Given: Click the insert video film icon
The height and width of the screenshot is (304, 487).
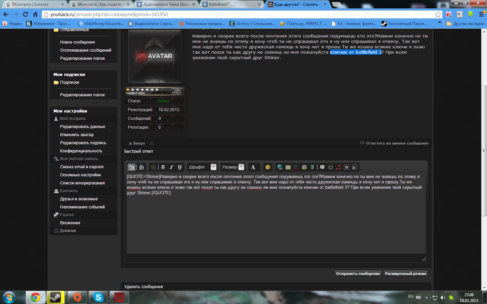Looking at the screenshot, I should pos(312,167).
